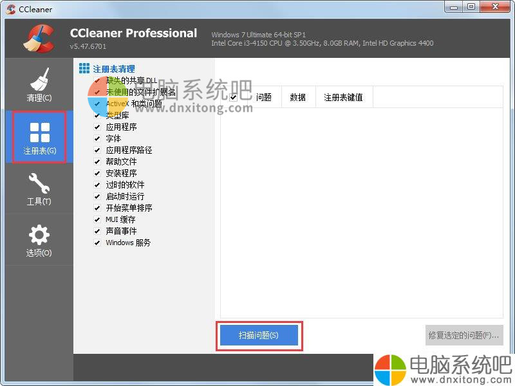Click the 注册表清理 grid icon
The height and width of the screenshot is (386, 515).
point(84,68)
